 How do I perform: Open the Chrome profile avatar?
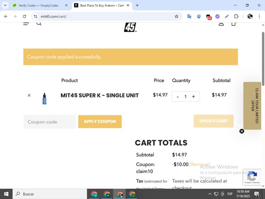(250, 17)
